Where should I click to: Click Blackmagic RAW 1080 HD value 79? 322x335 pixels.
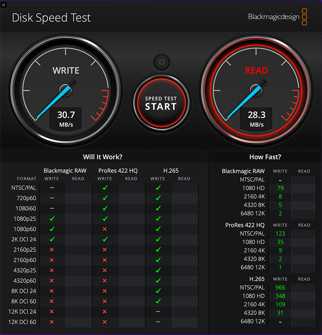click(280, 188)
